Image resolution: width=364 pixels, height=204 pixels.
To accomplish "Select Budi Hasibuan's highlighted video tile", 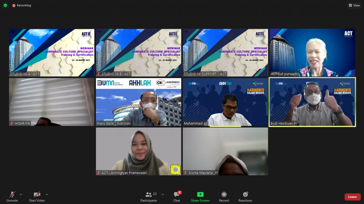I will pyautogui.click(x=312, y=102).
